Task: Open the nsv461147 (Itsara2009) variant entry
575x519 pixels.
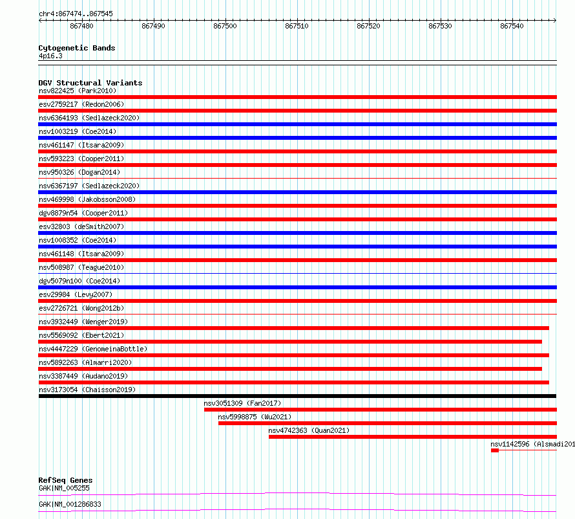Action: point(81,145)
